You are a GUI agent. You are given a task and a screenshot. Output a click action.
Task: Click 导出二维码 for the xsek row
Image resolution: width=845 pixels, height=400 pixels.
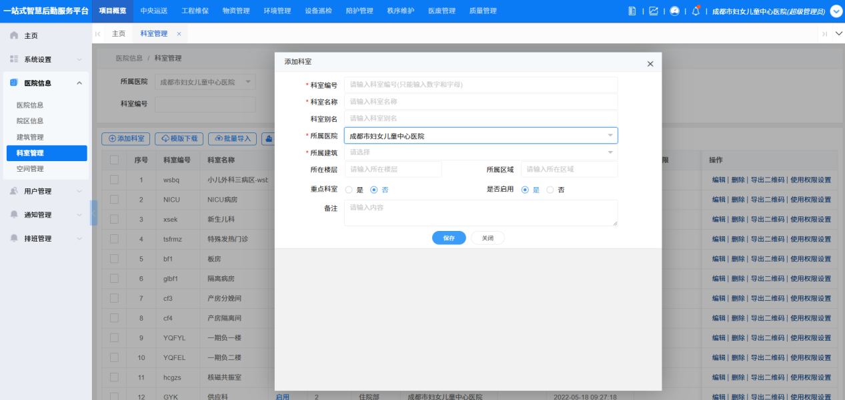[x=767, y=219]
